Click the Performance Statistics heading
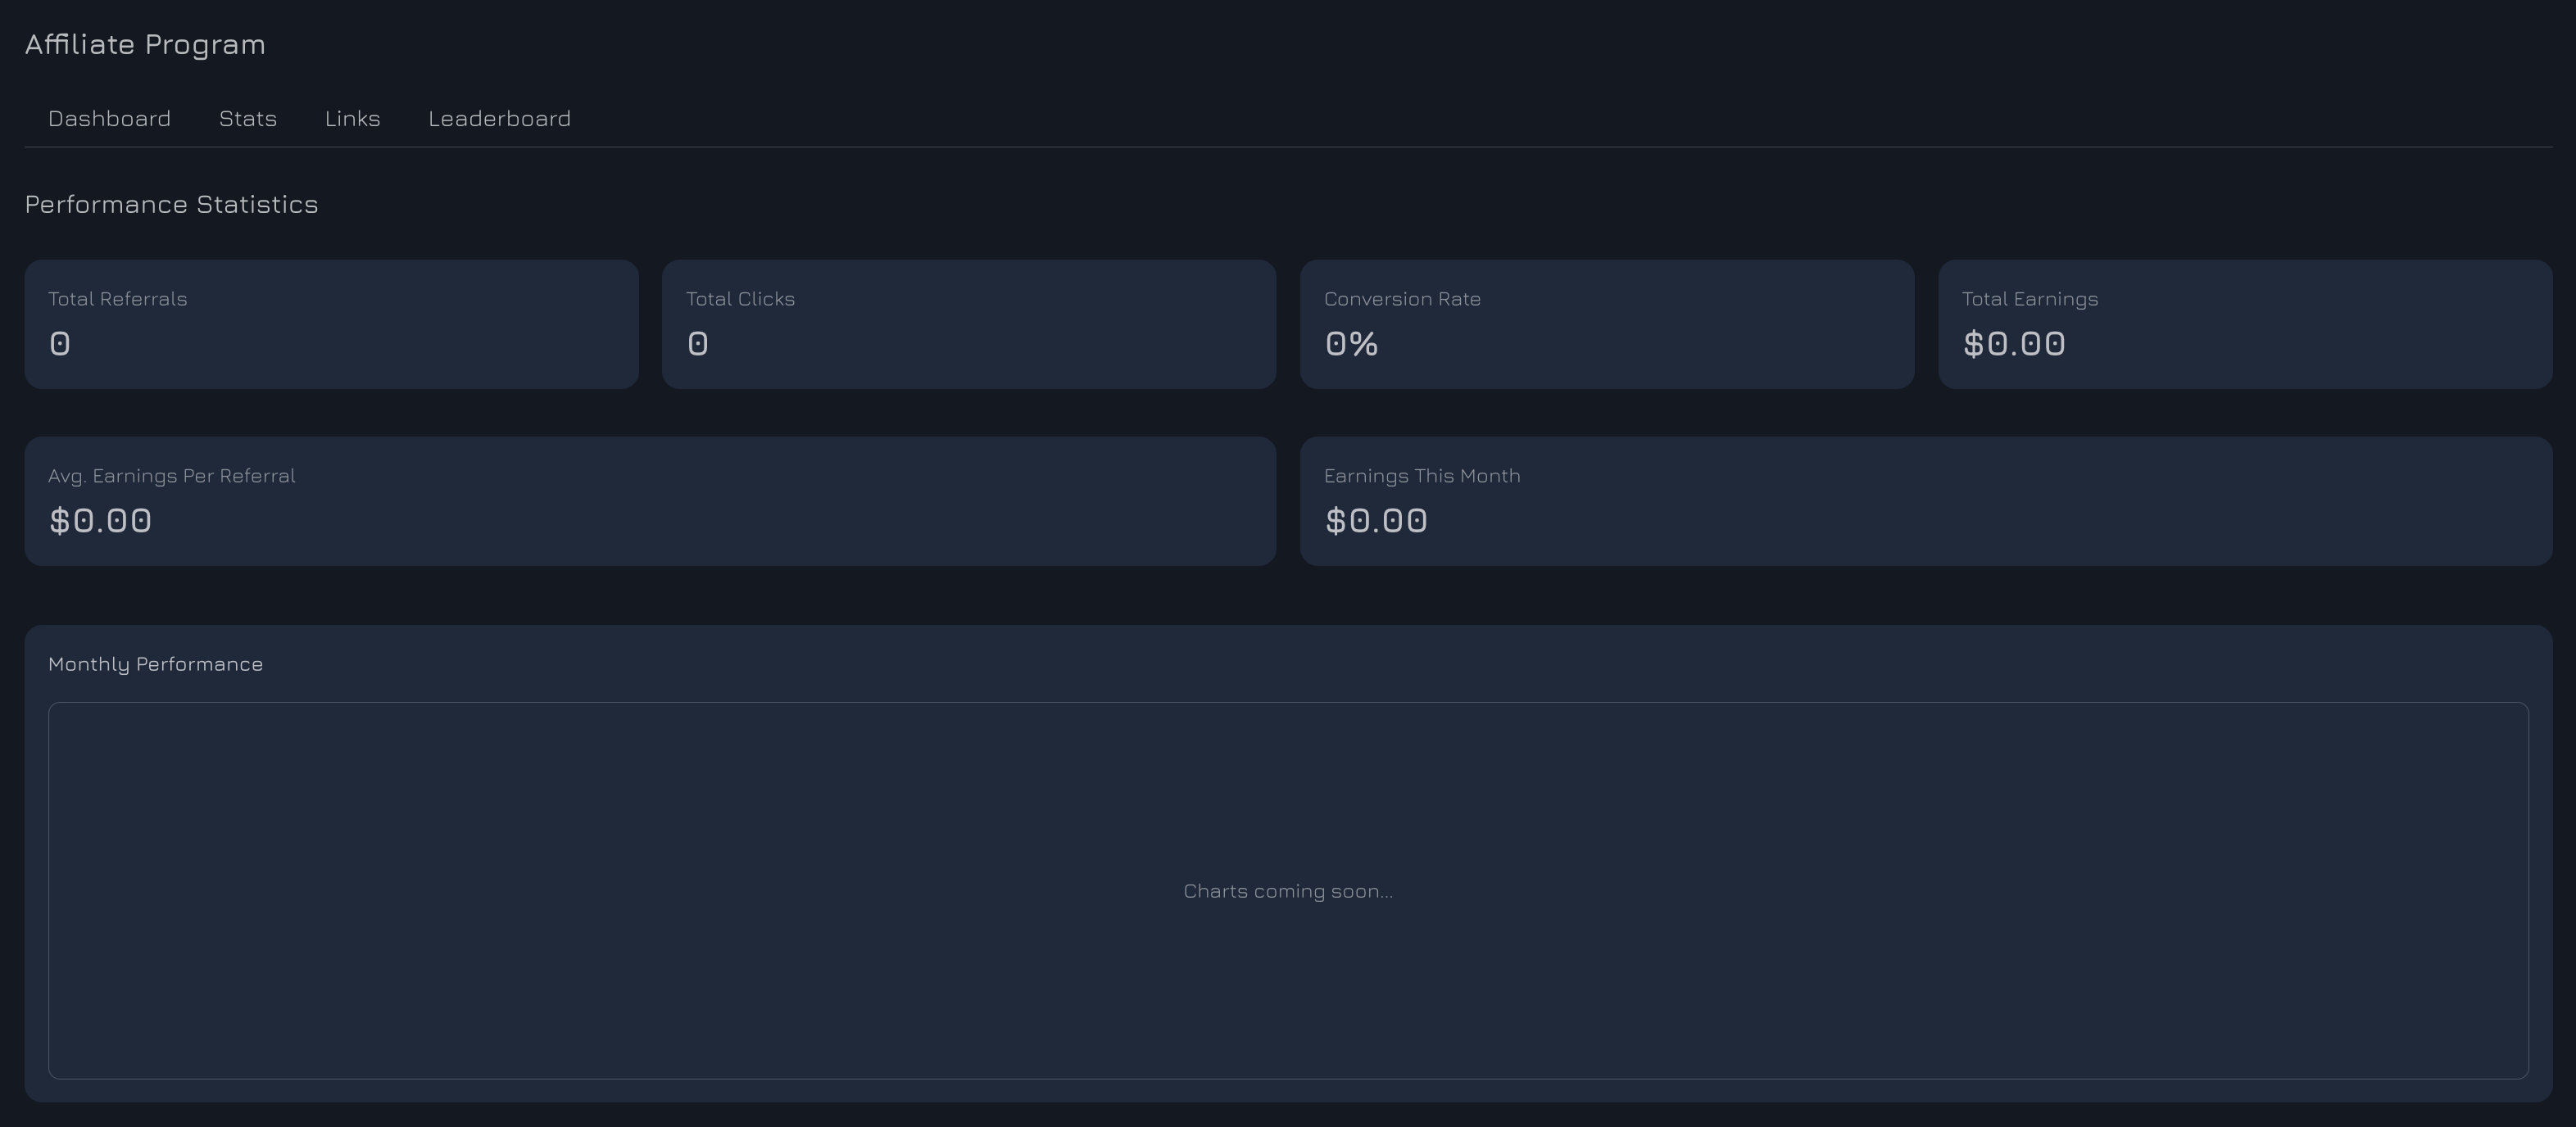This screenshot has height=1127, width=2576. click(x=171, y=205)
